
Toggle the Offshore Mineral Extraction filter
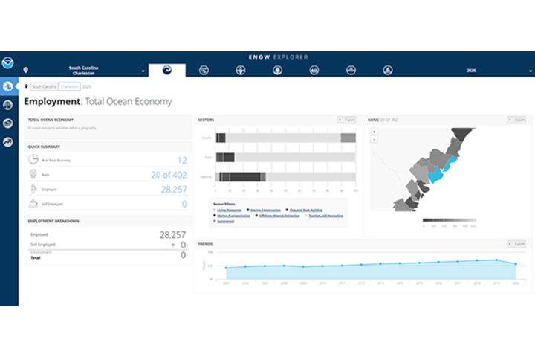[279, 216]
